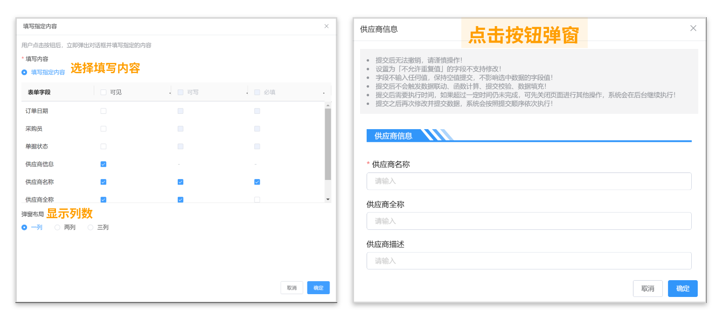This screenshot has width=723, height=317.
Task: Uncheck 必填 for the 供应商名称 field
Action: tap(257, 182)
